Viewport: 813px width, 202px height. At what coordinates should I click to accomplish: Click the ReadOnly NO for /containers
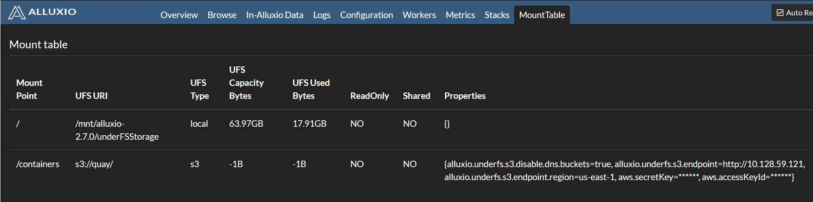pos(357,164)
